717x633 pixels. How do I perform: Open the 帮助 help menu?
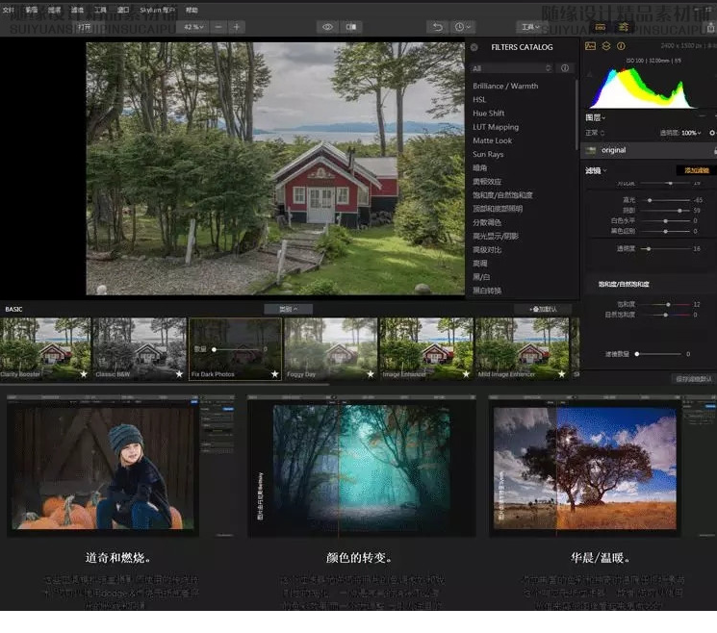(x=192, y=10)
